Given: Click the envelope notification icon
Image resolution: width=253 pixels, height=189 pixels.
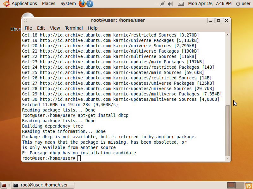Looking at the screenshot, I should (x=181, y=3).
